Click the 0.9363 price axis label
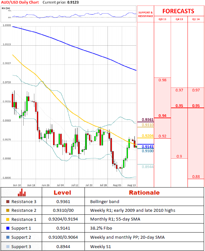The height and width of the screenshot is (251, 205). click(7, 120)
